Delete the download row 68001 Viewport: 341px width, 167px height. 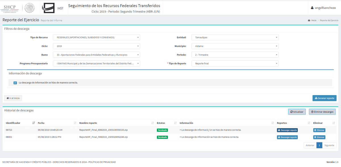click(x=319, y=137)
